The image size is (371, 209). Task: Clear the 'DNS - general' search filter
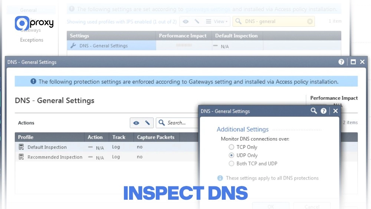310,22
